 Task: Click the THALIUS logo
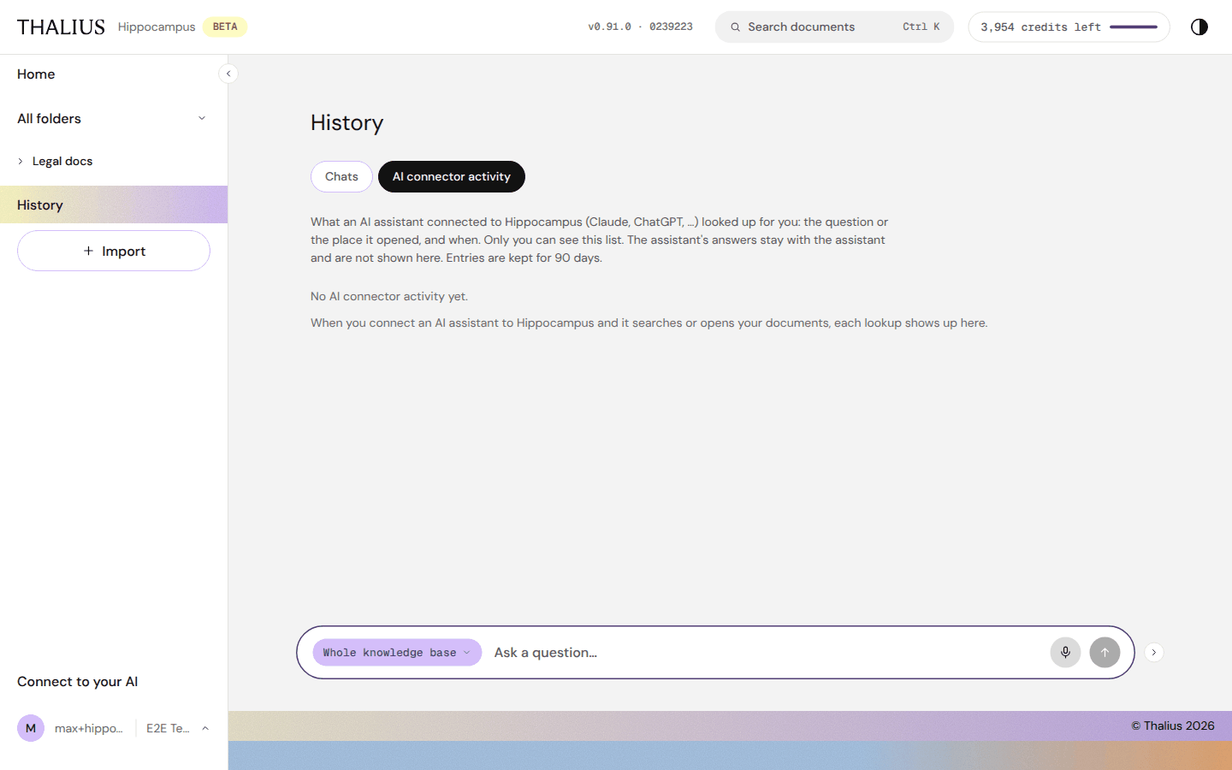61,27
